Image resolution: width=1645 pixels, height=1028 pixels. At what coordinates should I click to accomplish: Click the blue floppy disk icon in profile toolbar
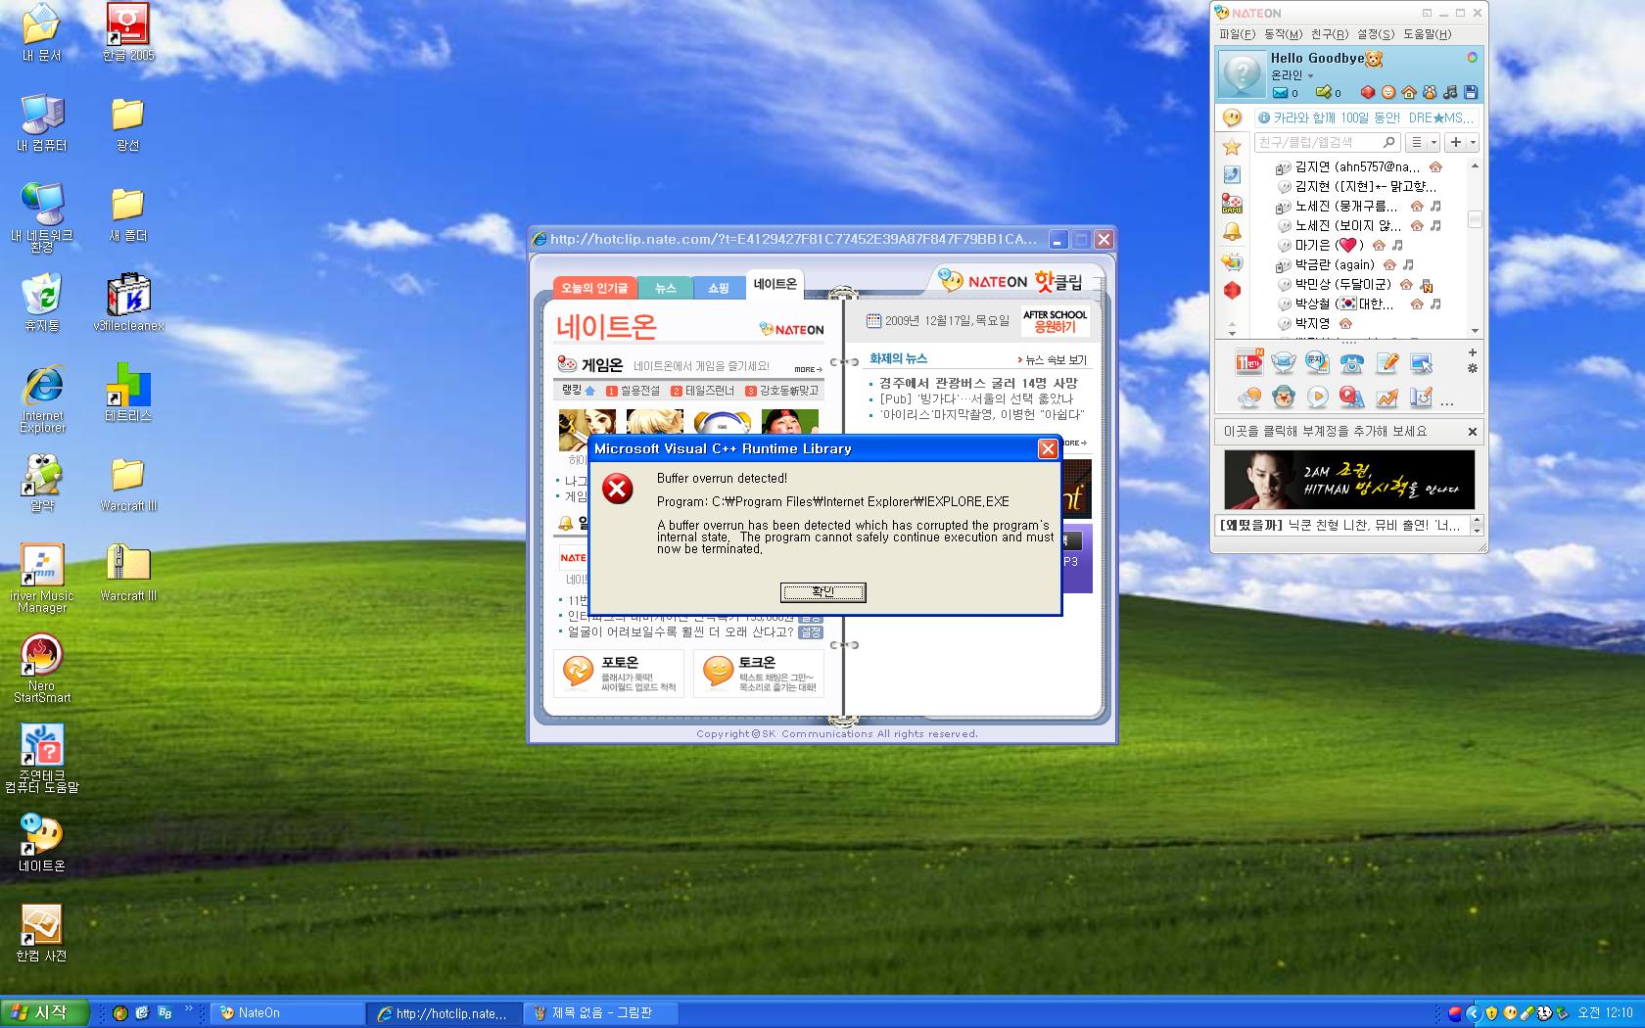point(1470,92)
